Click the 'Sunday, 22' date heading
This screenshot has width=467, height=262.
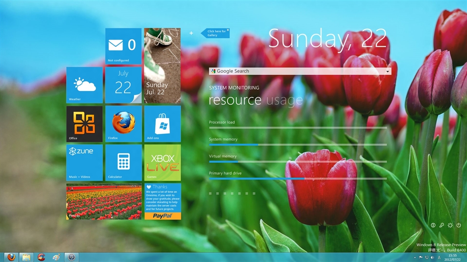pyautogui.click(x=327, y=39)
